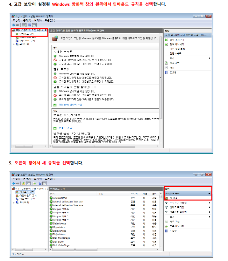Toggle action pane icon in the step 4 window toolbar
This screenshot has height=261, width=228.
34,25
